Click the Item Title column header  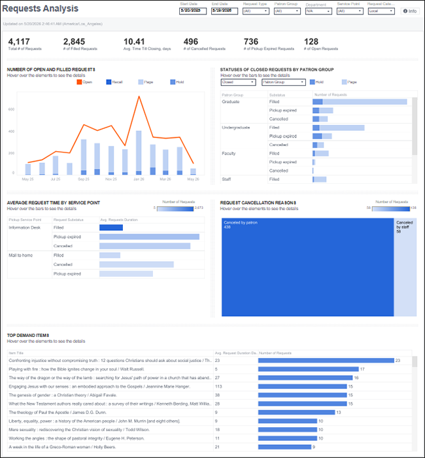tap(16, 353)
